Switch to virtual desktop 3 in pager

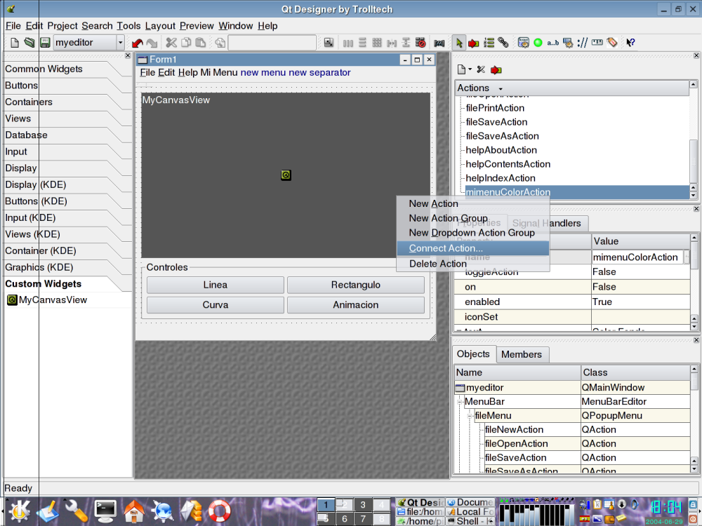click(363, 504)
